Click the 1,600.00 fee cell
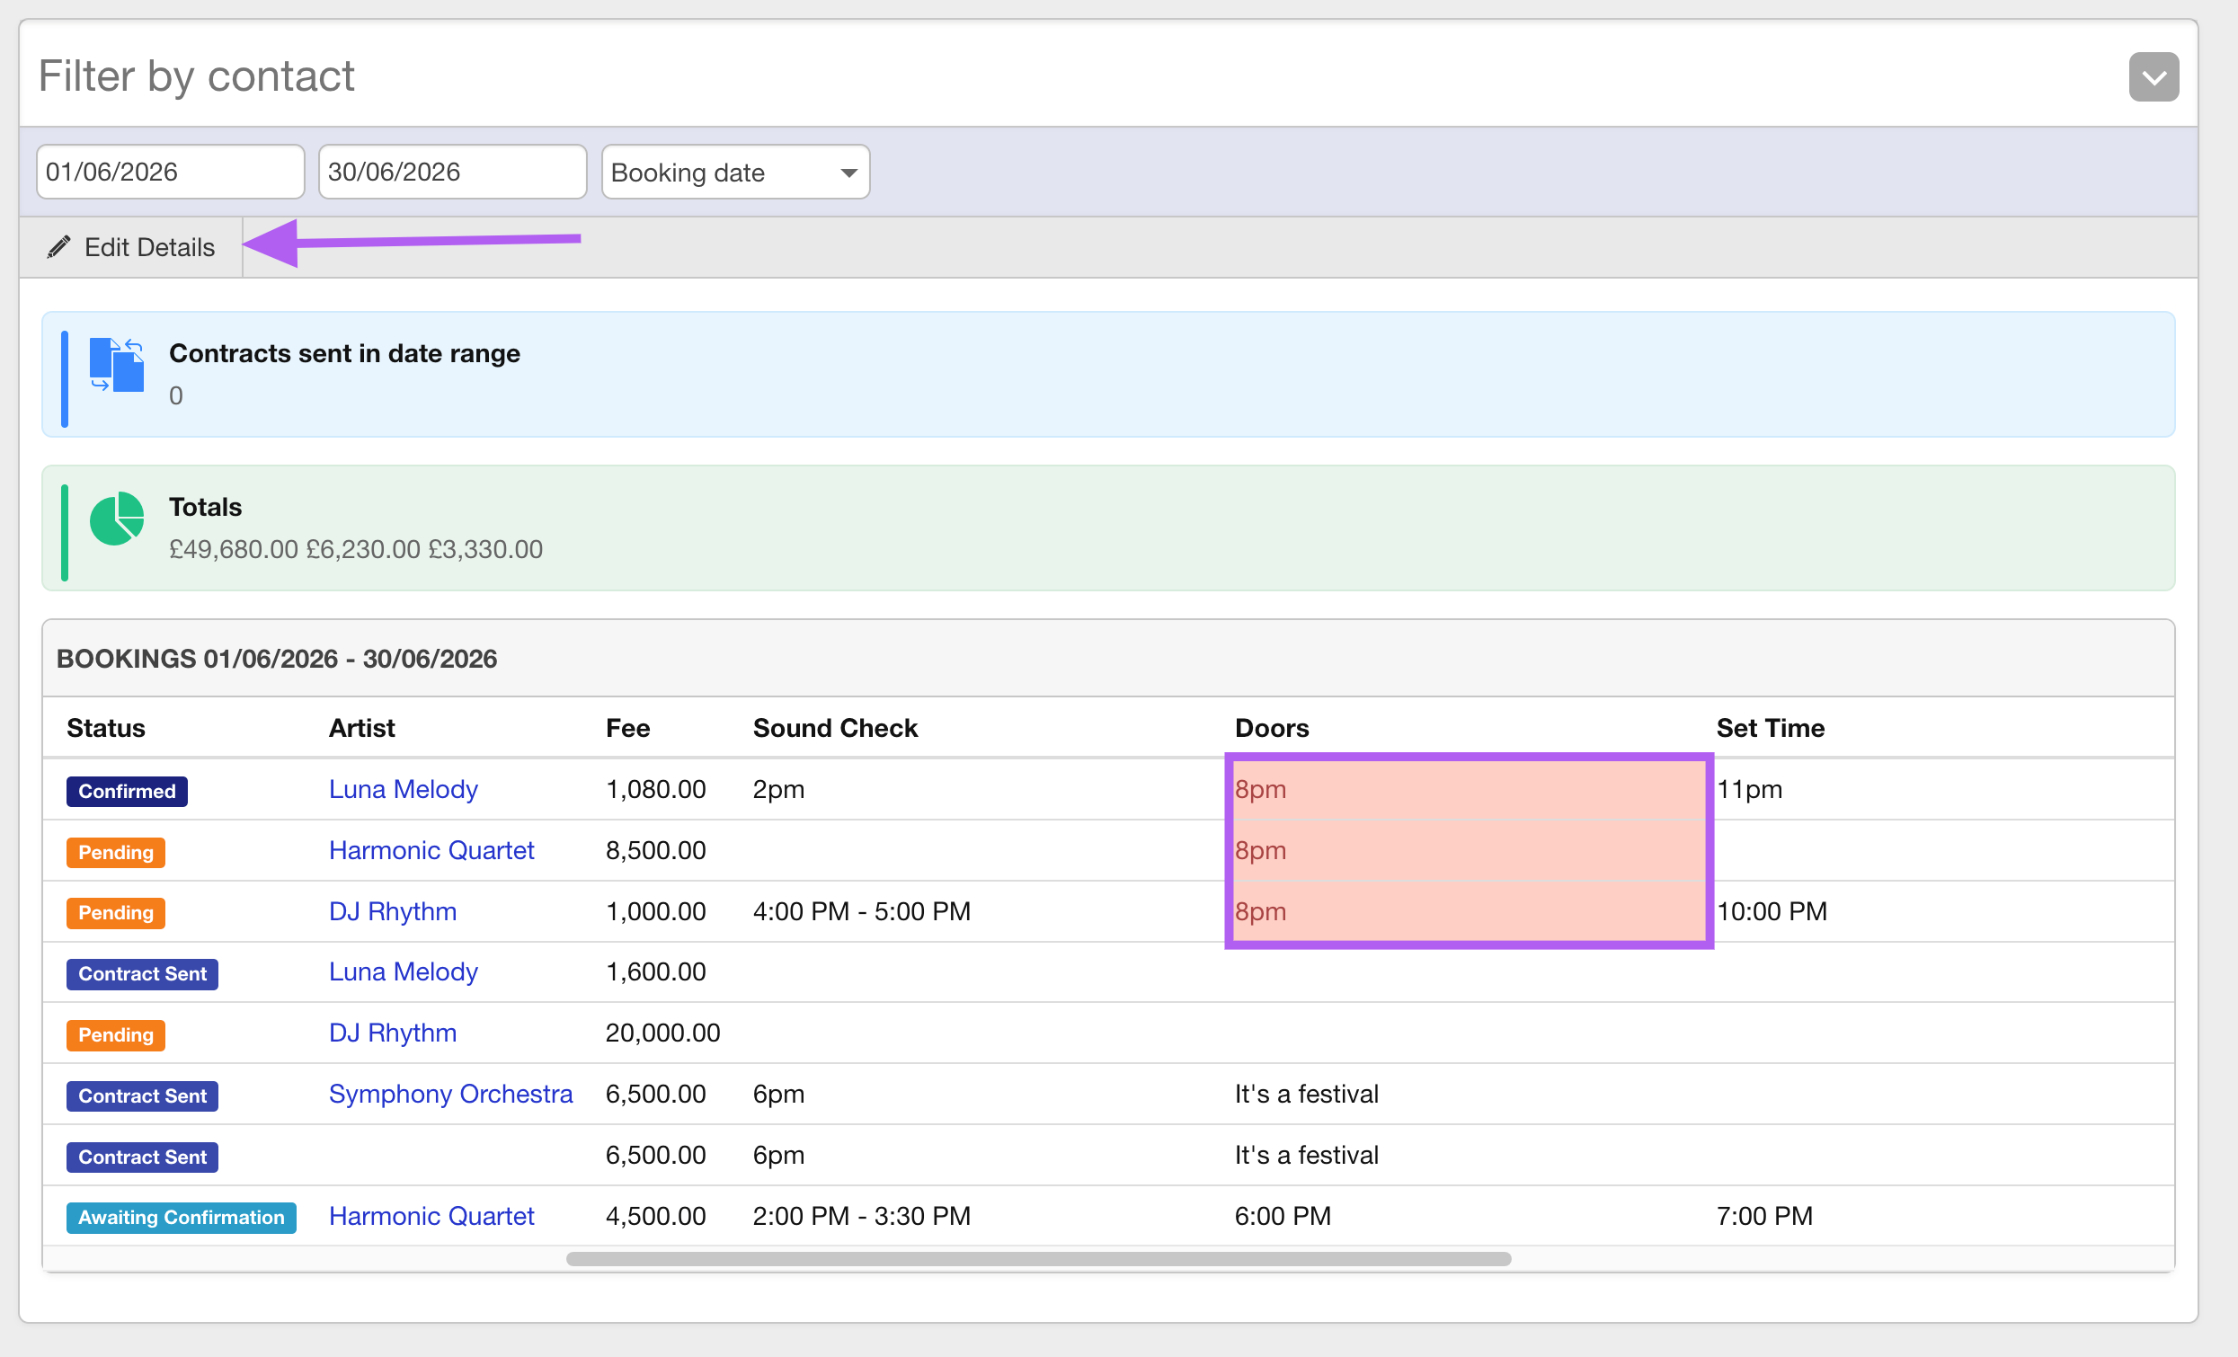 point(656,971)
